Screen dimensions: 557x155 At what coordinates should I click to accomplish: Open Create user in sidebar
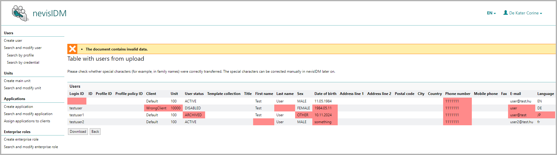pyautogui.click(x=13, y=41)
